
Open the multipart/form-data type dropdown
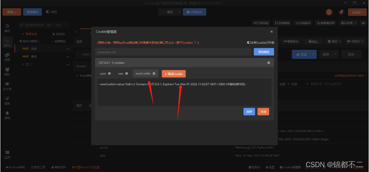[x=350, y=75]
